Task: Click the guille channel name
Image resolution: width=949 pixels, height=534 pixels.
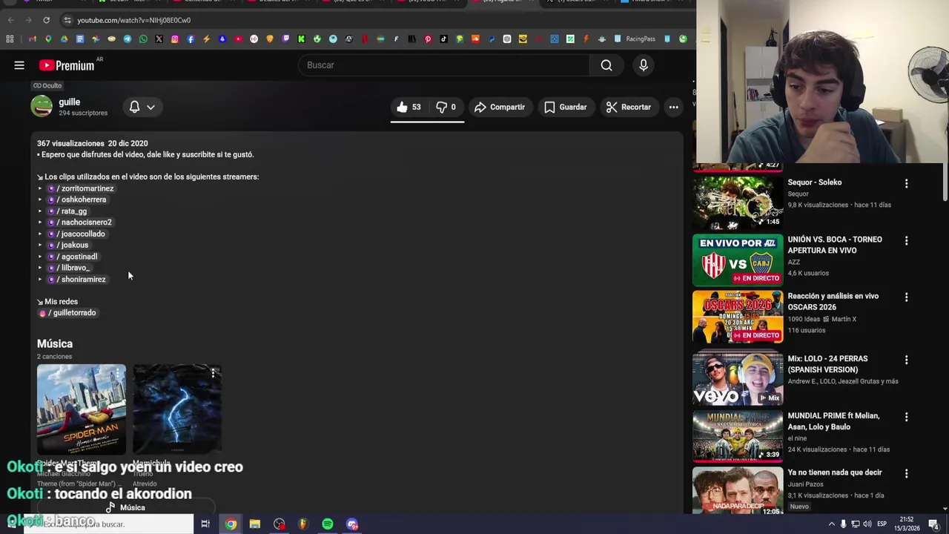Action: click(x=70, y=102)
